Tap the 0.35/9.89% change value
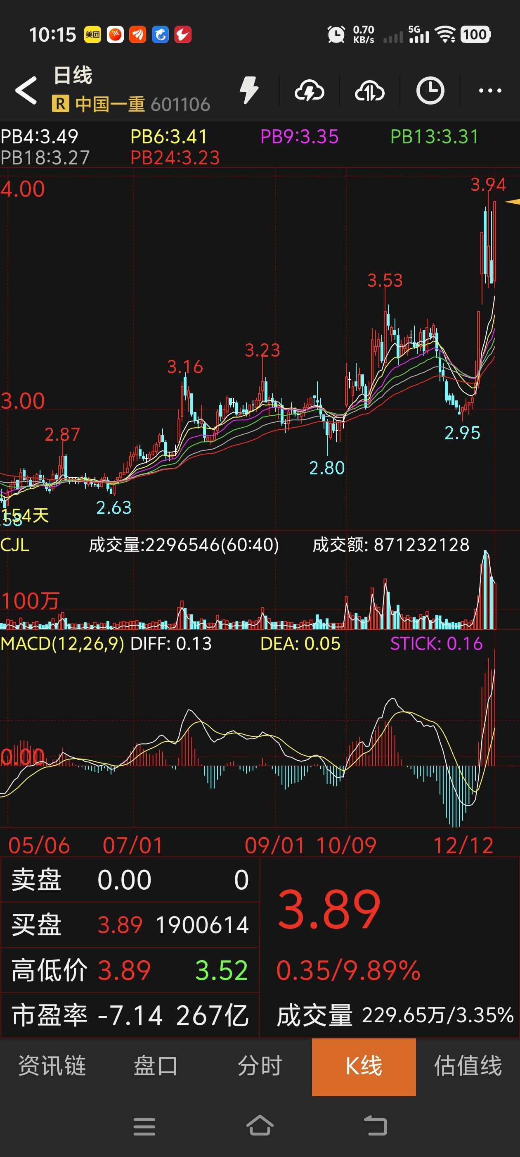 click(348, 970)
